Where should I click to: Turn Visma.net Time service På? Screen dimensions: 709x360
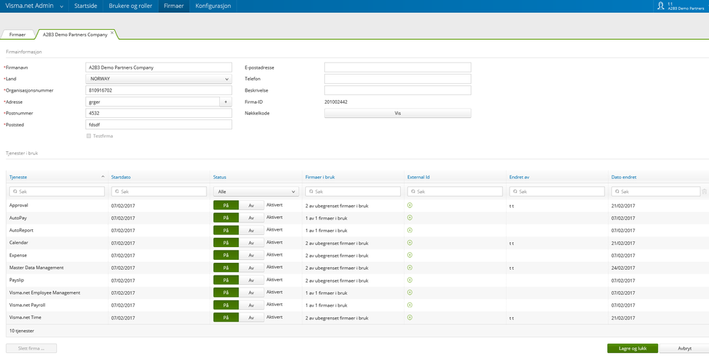click(x=226, y=318)
